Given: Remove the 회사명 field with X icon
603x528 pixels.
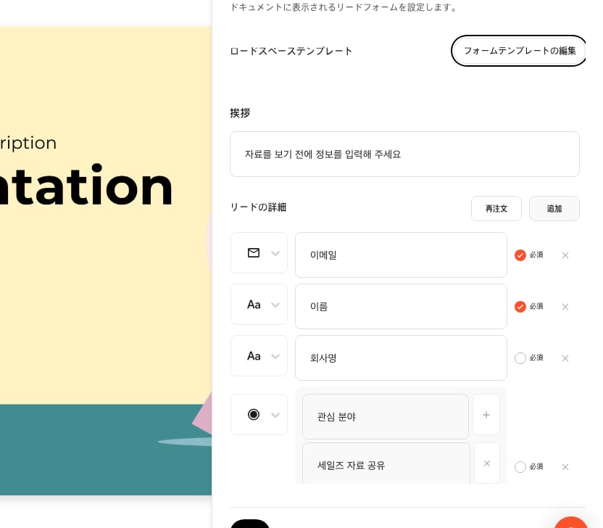Looking at the screenshot, I should [x=565, y=358].
